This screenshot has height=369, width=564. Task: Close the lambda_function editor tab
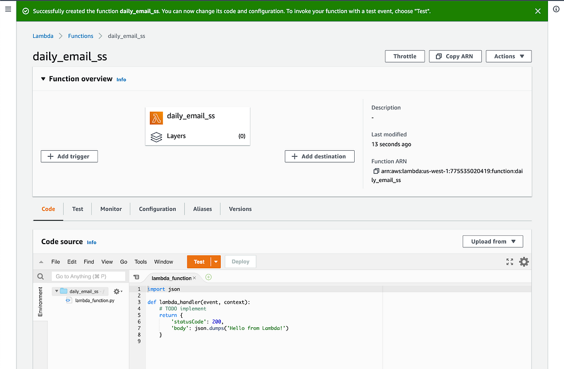[194, 278]
